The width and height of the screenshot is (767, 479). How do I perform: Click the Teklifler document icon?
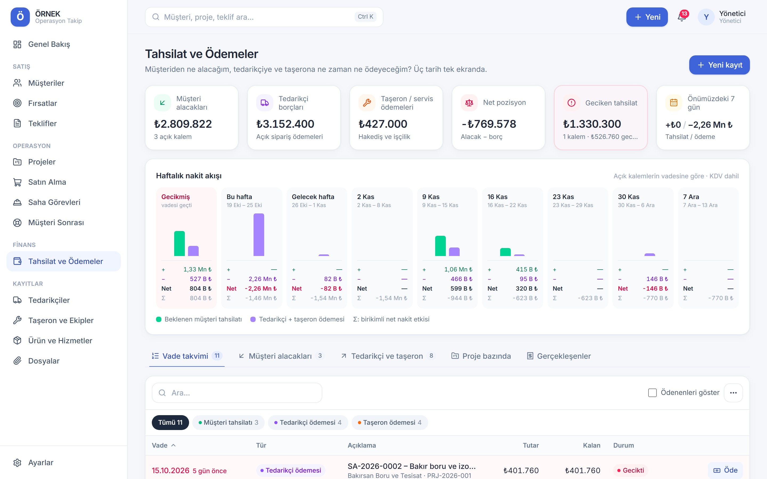click(x=17, y=123)
